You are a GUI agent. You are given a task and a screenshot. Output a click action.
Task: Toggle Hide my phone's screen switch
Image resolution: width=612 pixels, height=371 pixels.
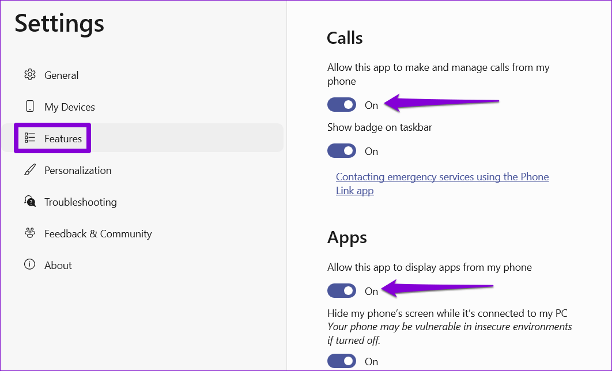coord(342,361)
